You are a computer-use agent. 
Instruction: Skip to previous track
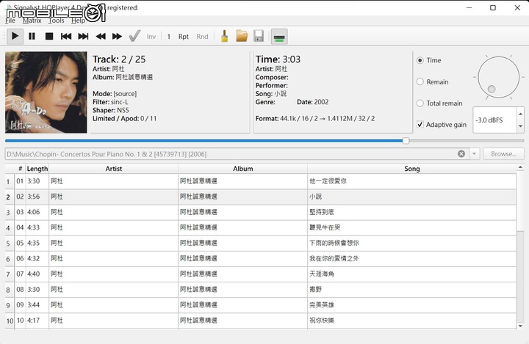[x=66, y=37]
